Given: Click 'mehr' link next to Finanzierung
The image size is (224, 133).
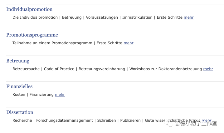Looking at the screenshot, I should click(60, 95).
